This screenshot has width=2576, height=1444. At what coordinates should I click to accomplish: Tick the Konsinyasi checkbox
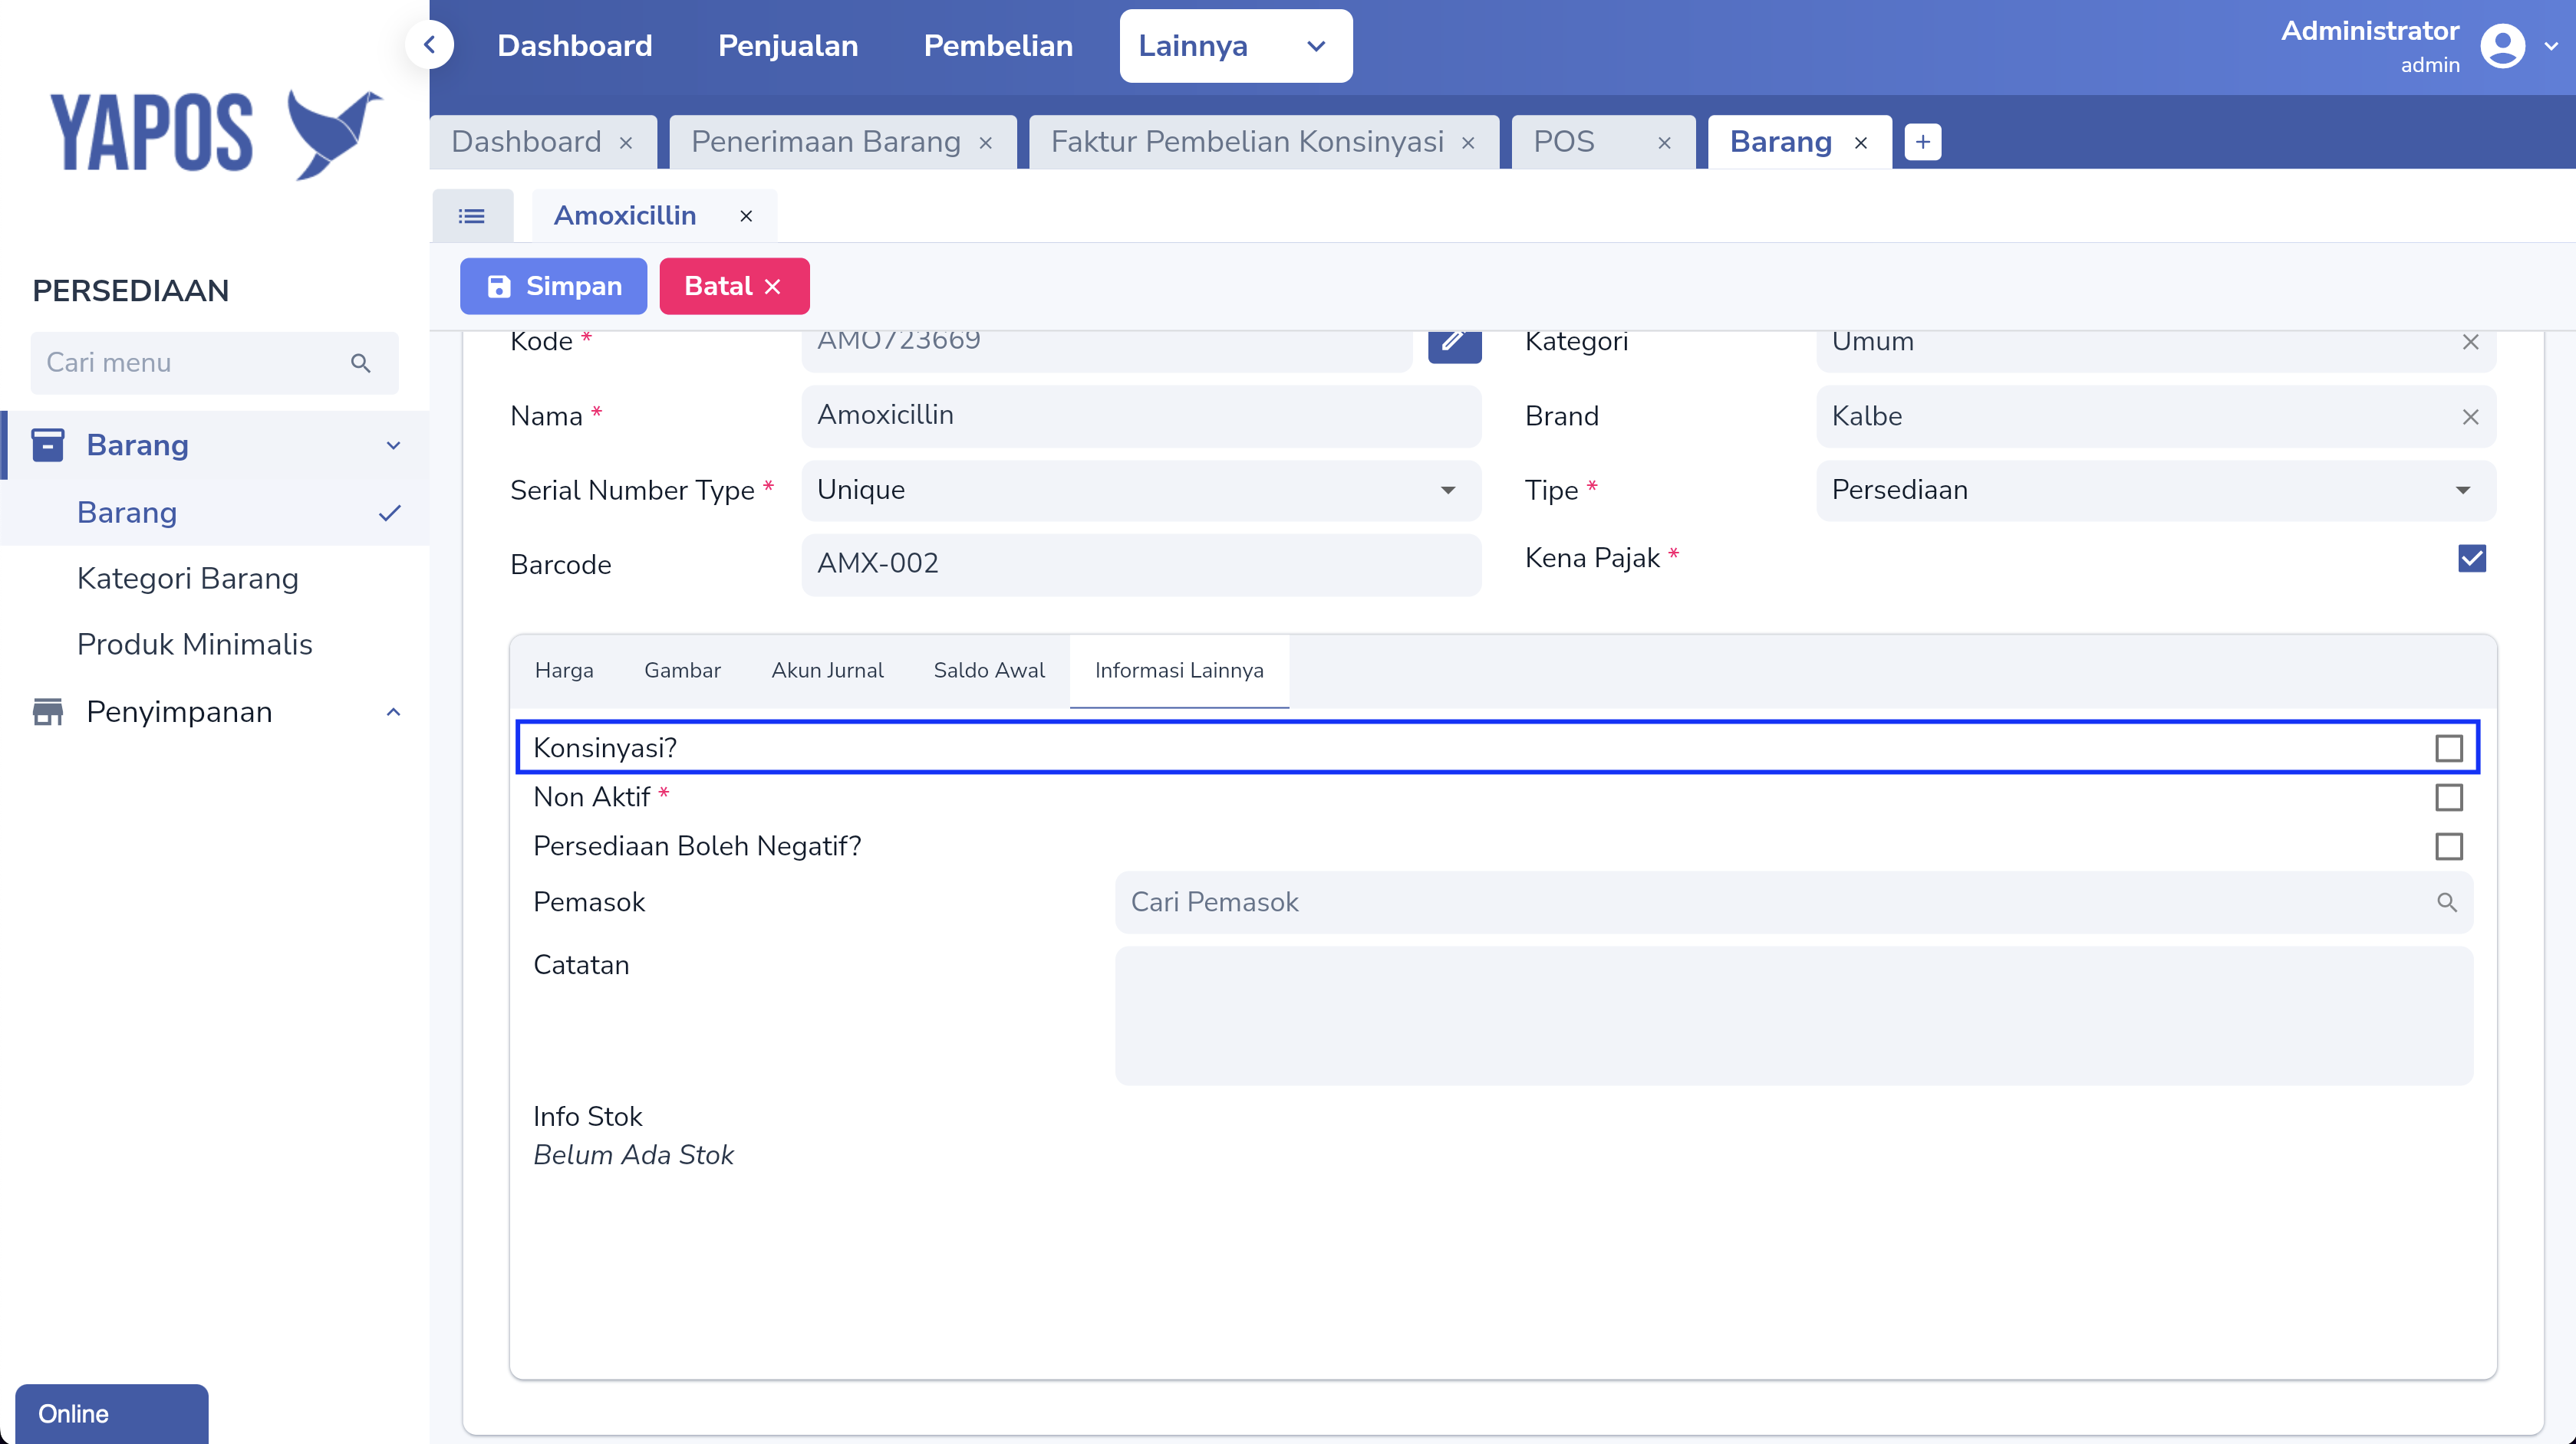pos(2448,747)
